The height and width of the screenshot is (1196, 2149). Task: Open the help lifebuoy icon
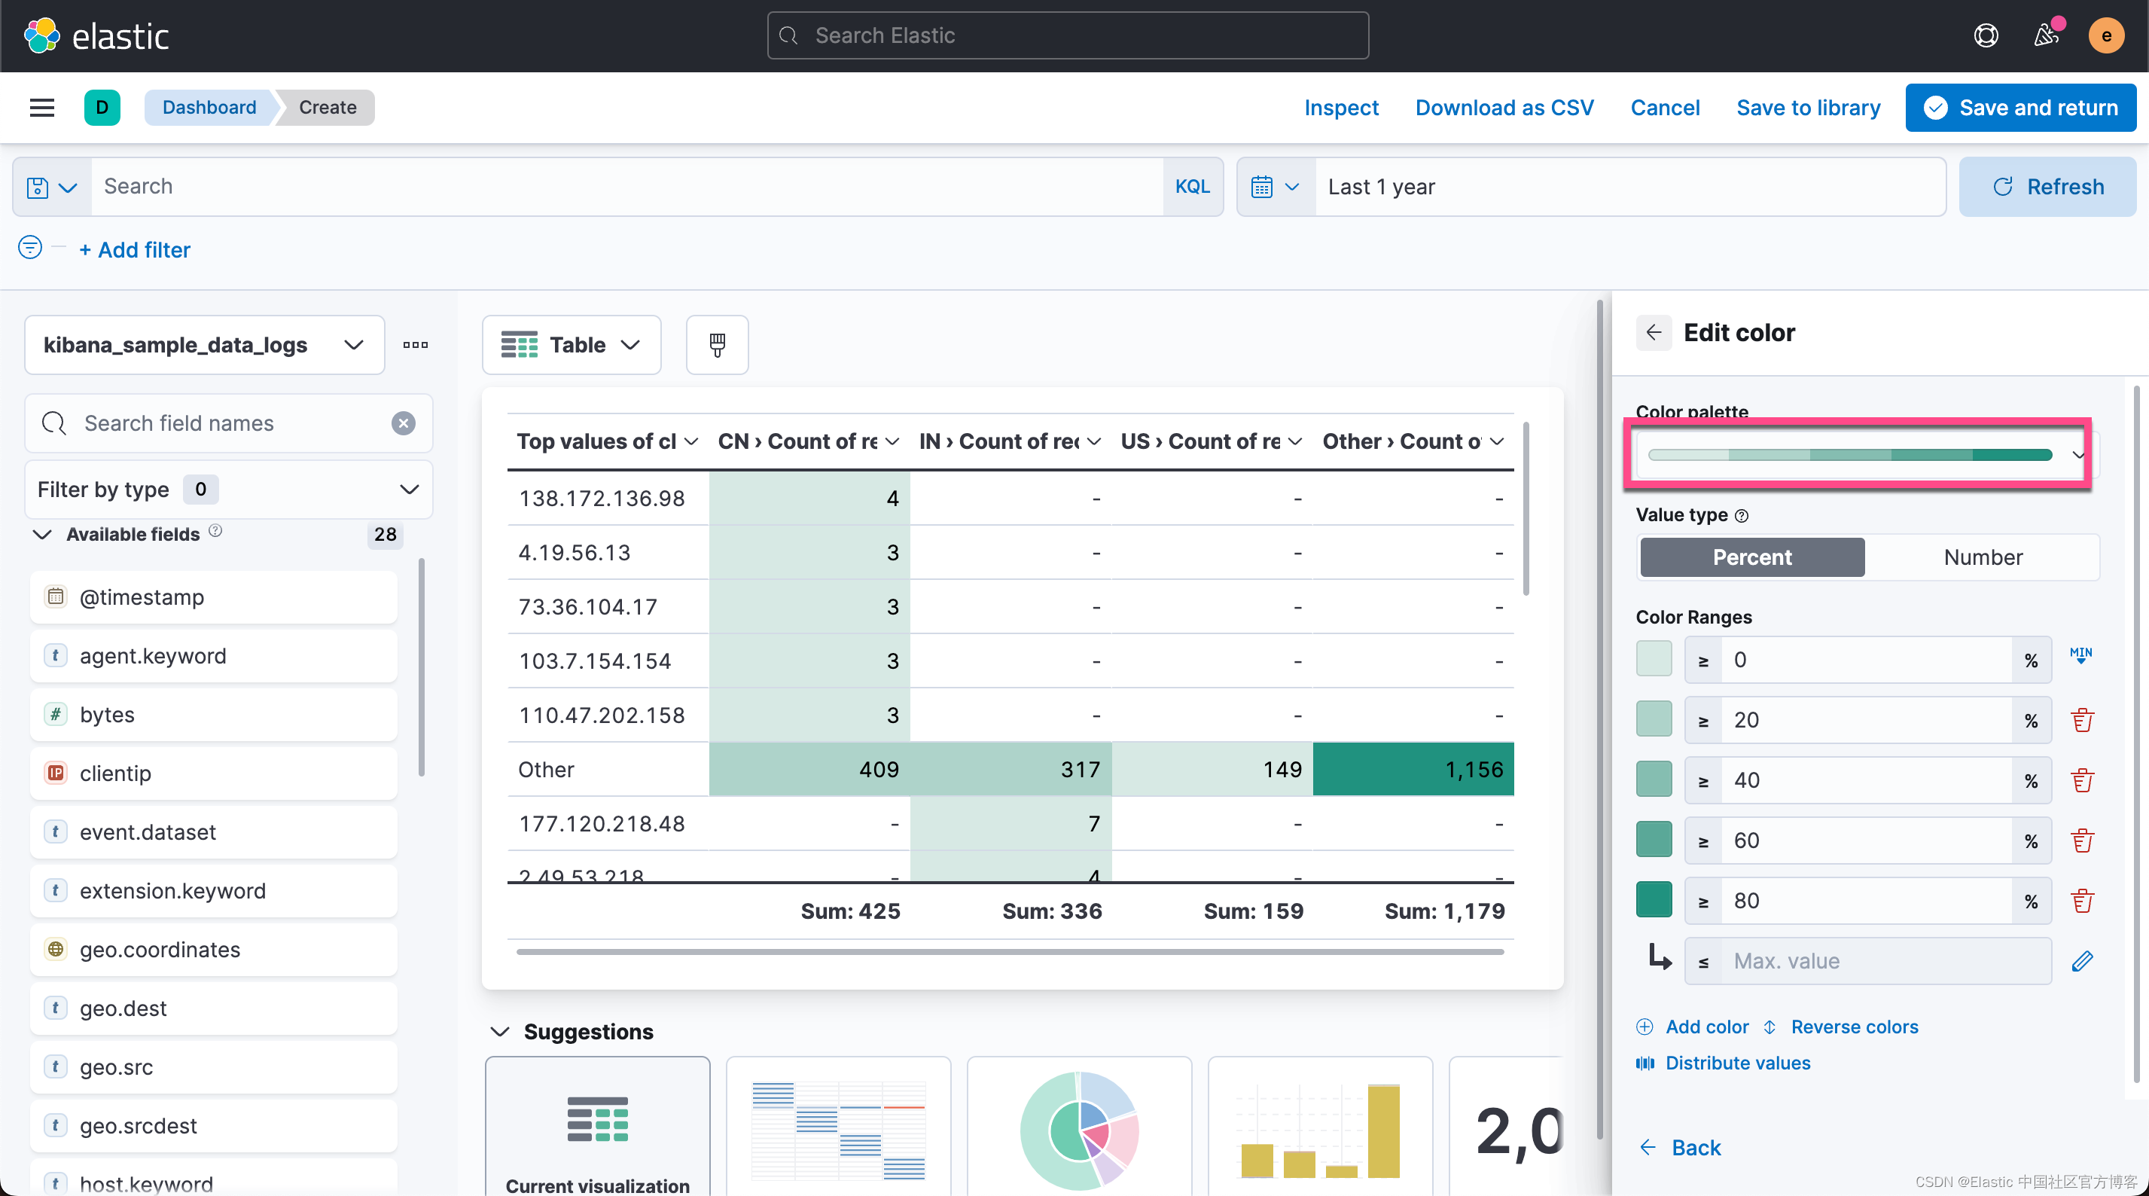1986,35
